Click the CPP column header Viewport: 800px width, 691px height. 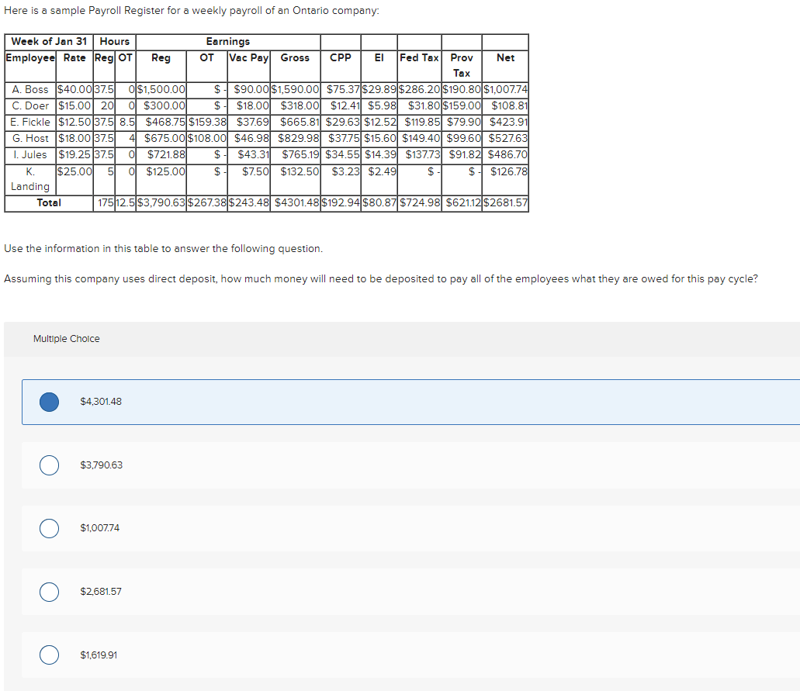[341, 57]
